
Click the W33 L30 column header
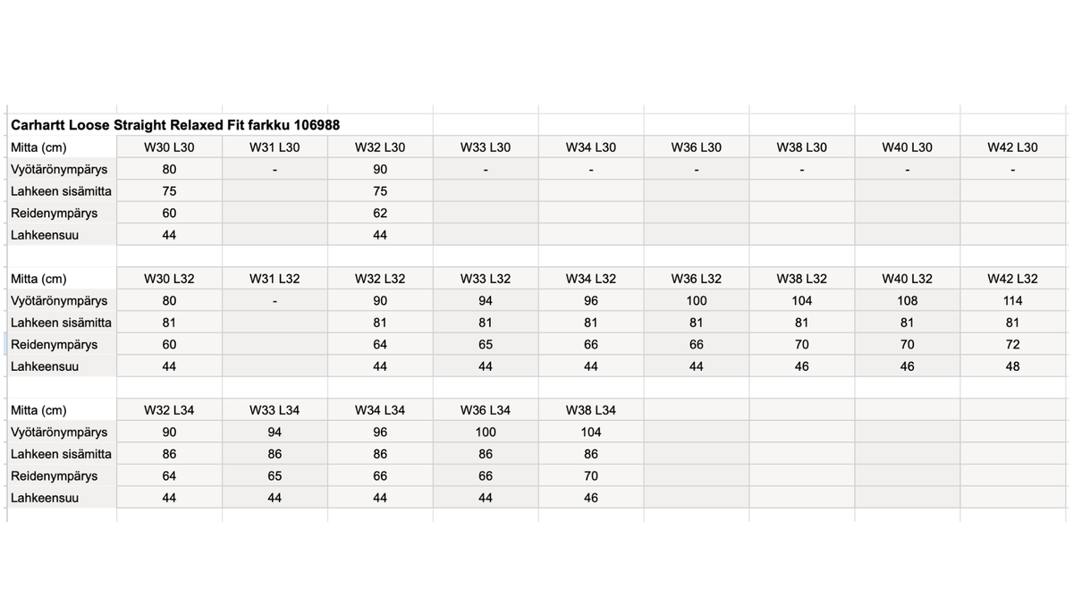point(486,147)
